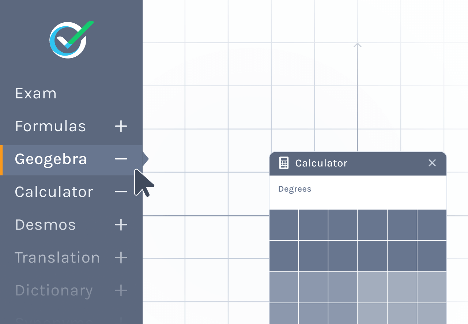Select Formulas in the sidebar
The image size is (468, 324).
(50, 127)
